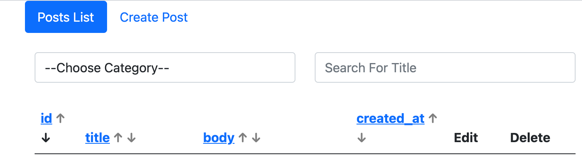Screen dimensions: 582x159
Task: Open the --Choose Category-- dropdown
Action: click(x=165, y=67)
